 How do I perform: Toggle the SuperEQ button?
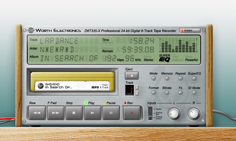point(194,78)
